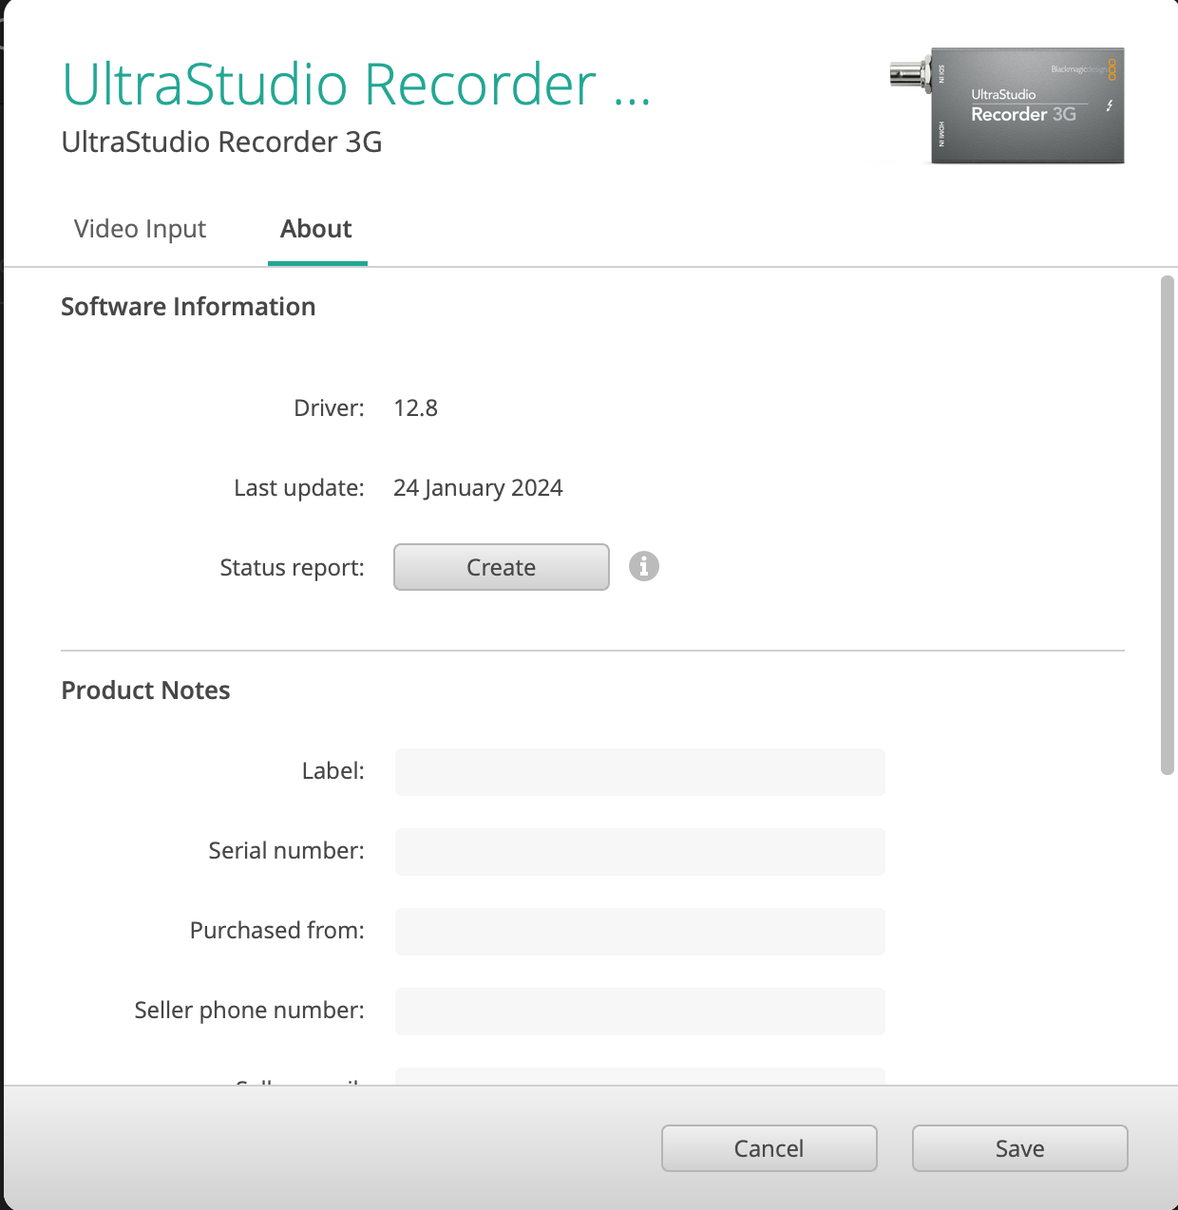
Task: Click the Last update: label
Action: 299,488
